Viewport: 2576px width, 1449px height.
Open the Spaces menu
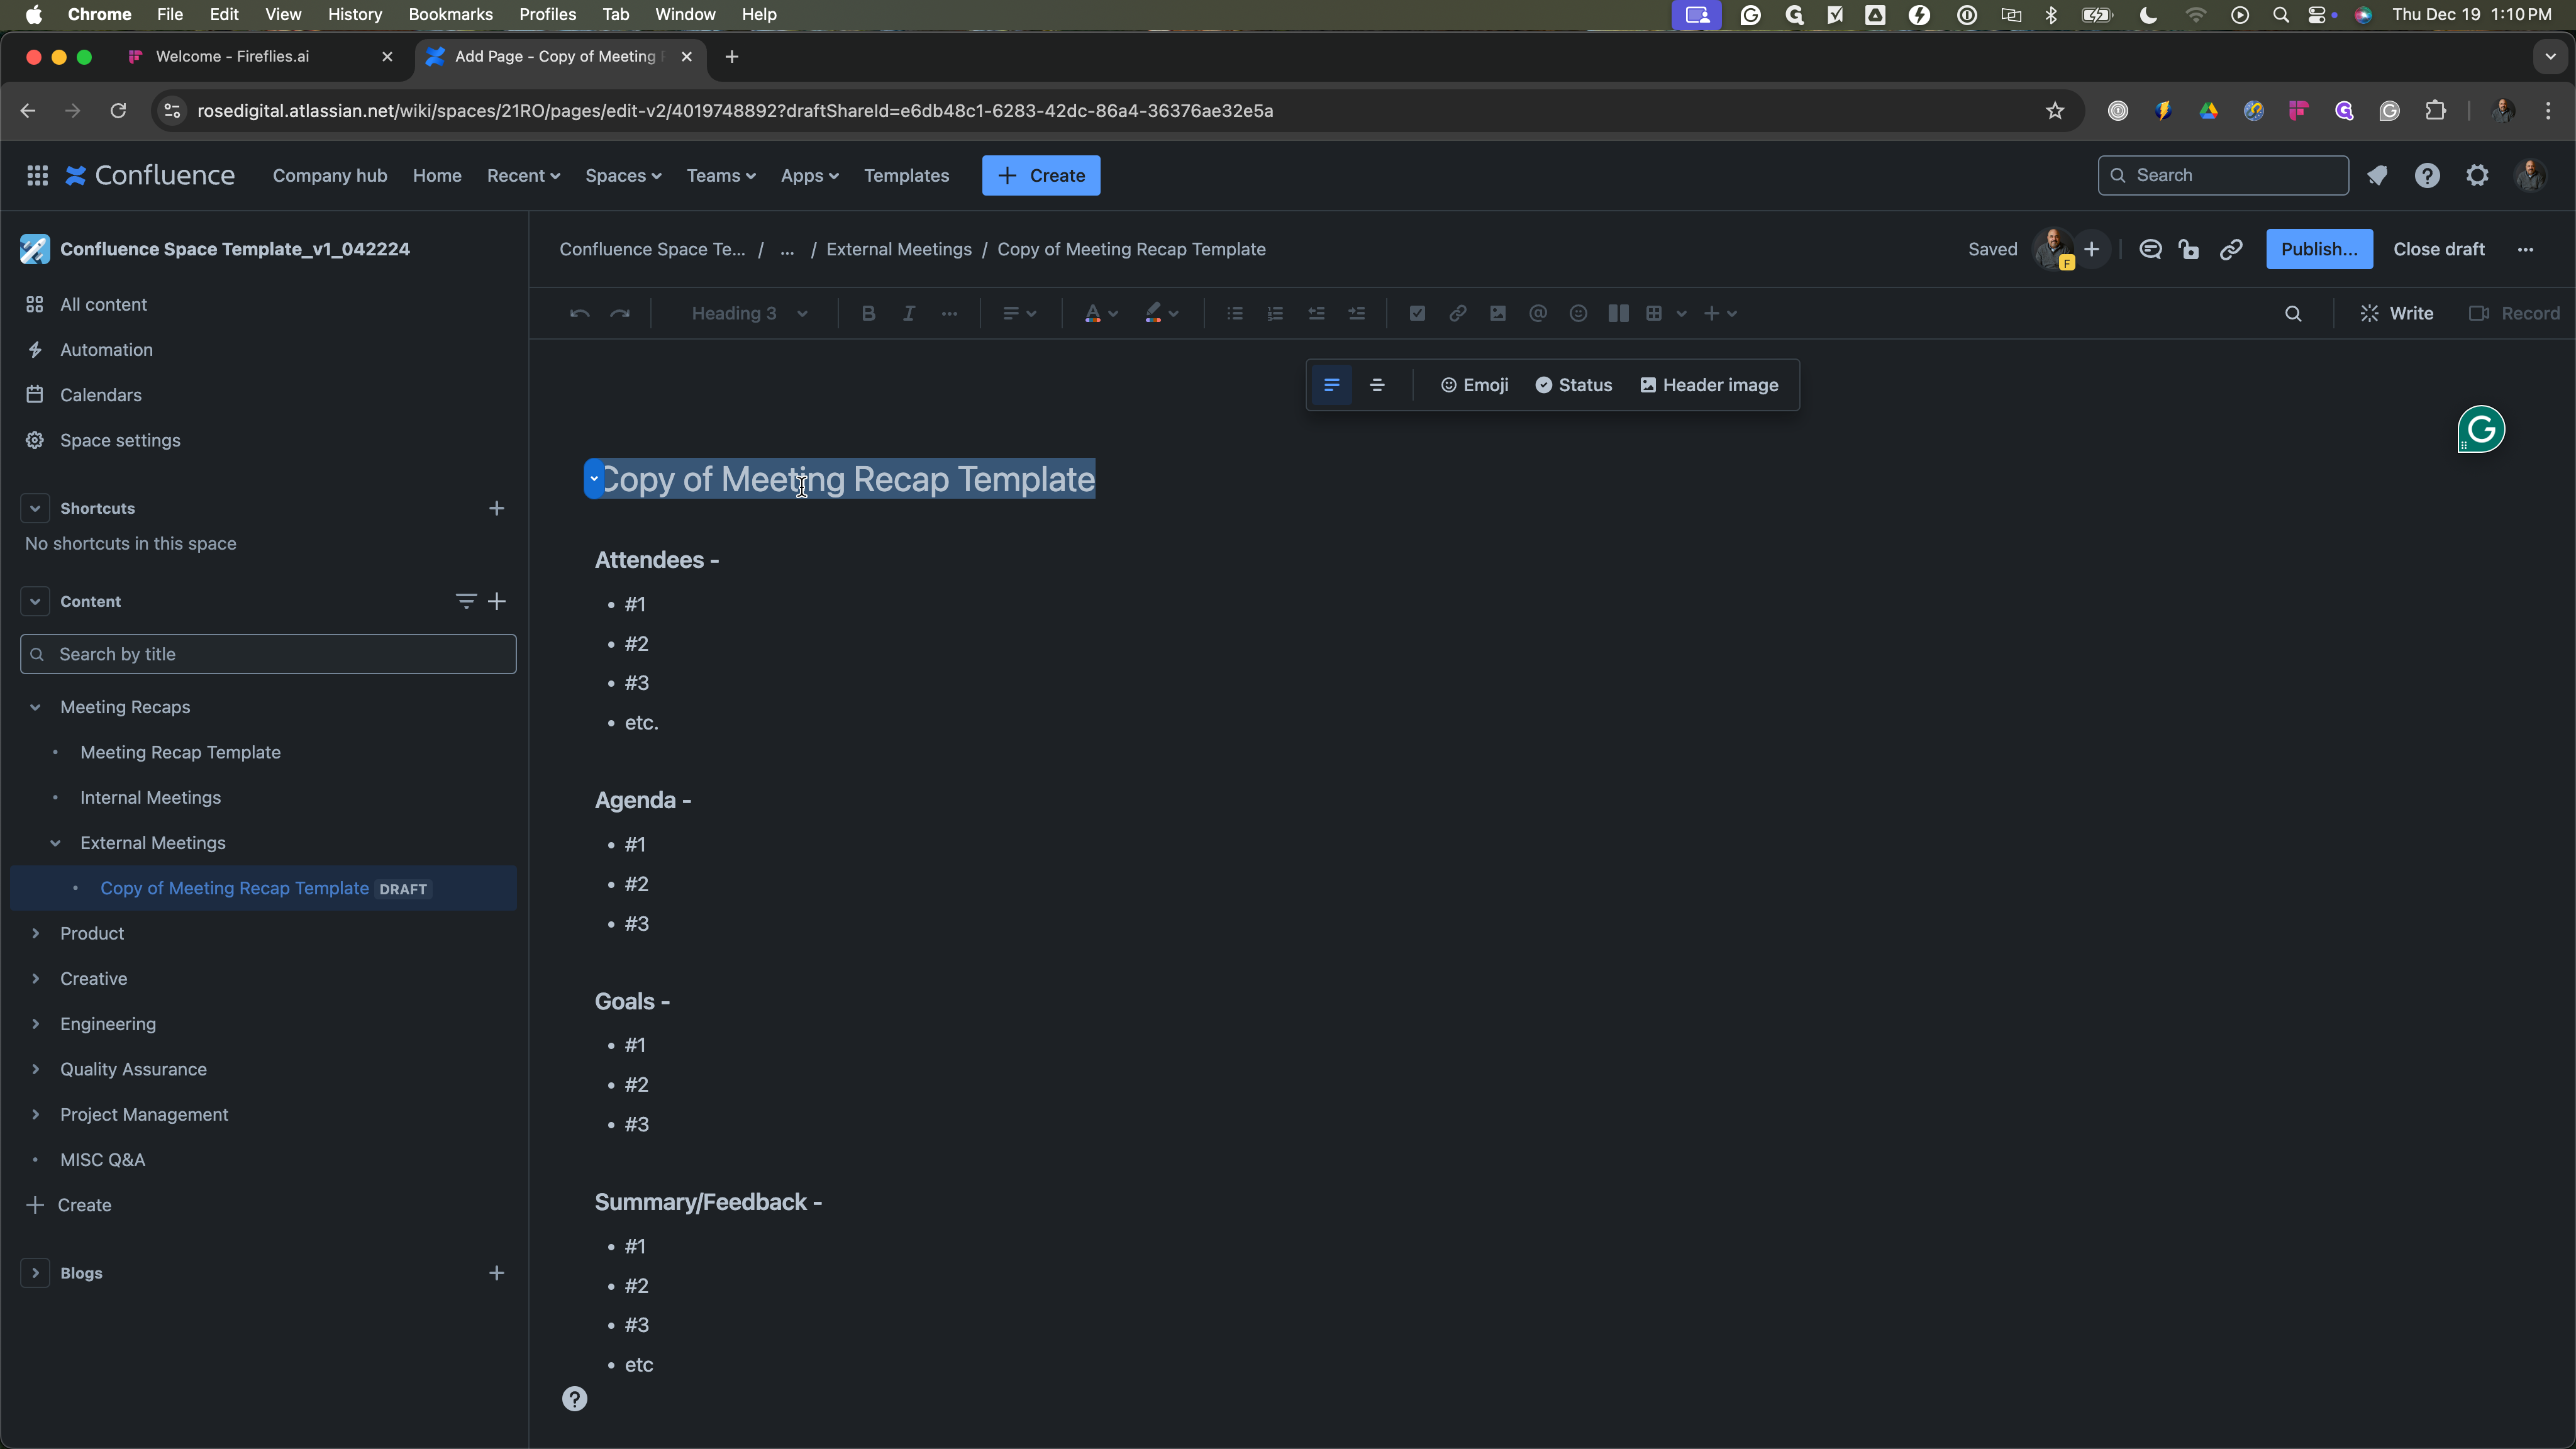(623, 175)
